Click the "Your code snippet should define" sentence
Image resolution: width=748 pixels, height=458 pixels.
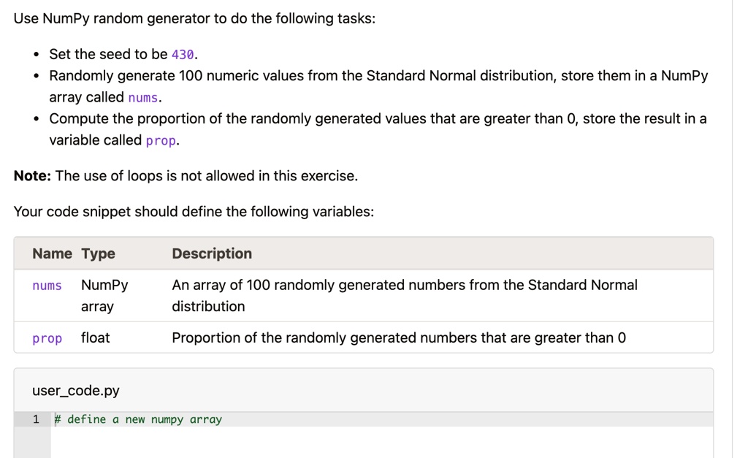pos(194,212)
